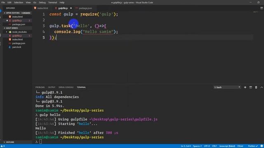This screenshot has width=264, height=148.
Task: Click the terminal prompt input line
Action: pyautogui.click(x=40, y=141)
